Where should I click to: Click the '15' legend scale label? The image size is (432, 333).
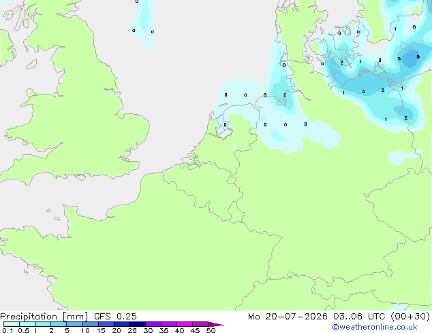point(101,330)
